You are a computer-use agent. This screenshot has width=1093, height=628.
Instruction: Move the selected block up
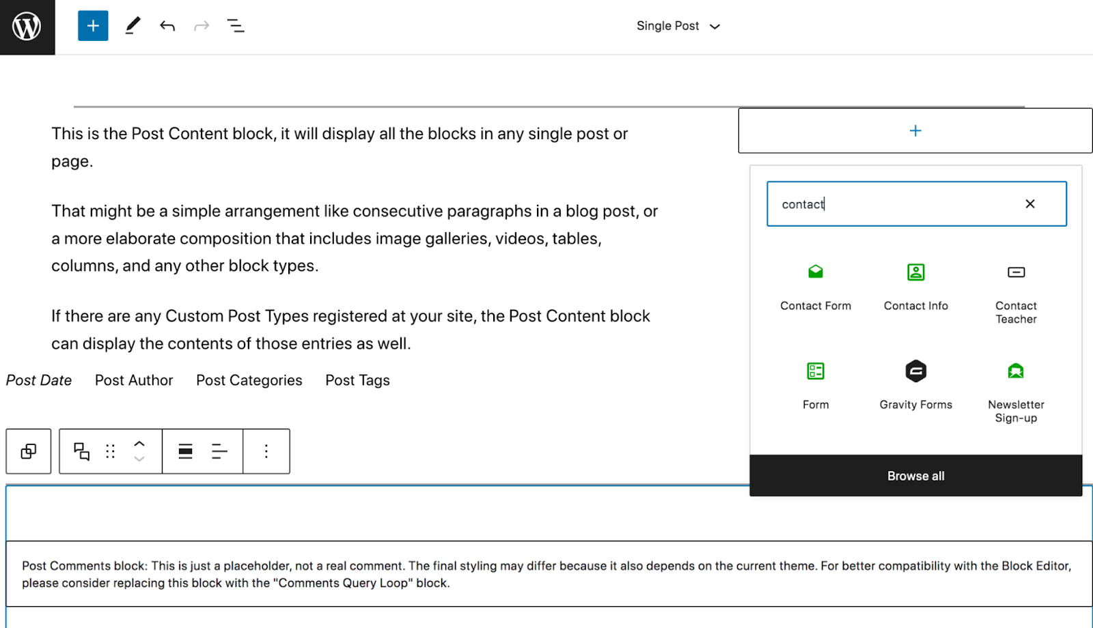click(x=139, y=444)
